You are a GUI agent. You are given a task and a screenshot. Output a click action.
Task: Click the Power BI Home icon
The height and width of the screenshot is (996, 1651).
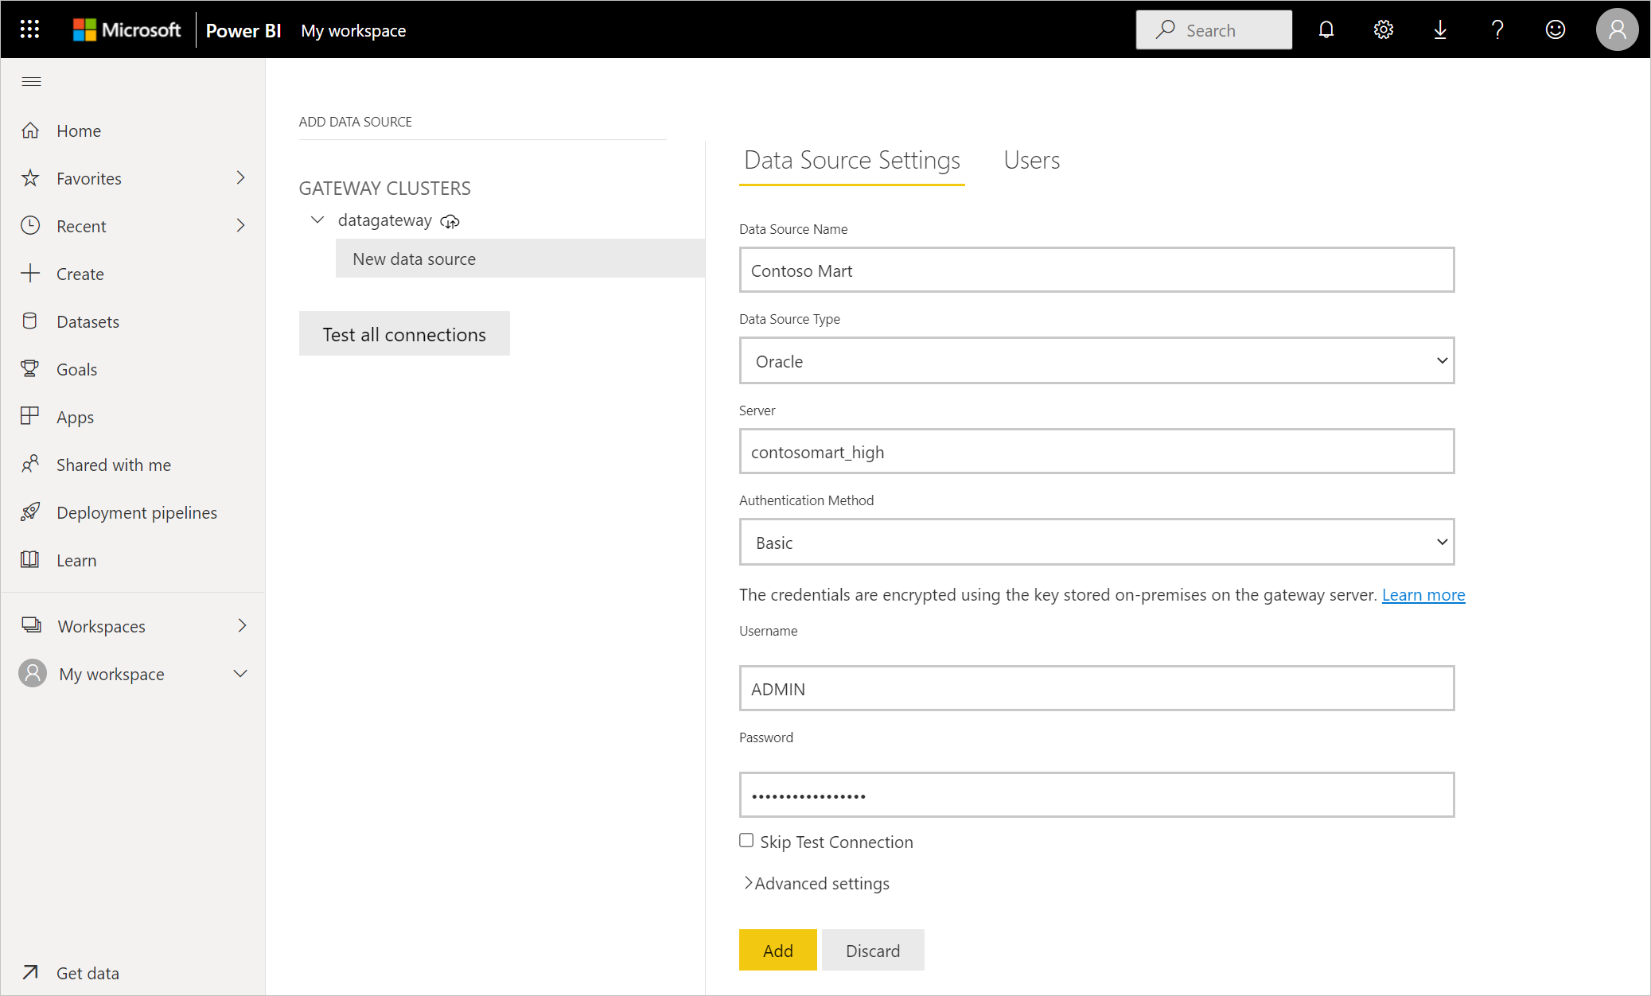32,130
